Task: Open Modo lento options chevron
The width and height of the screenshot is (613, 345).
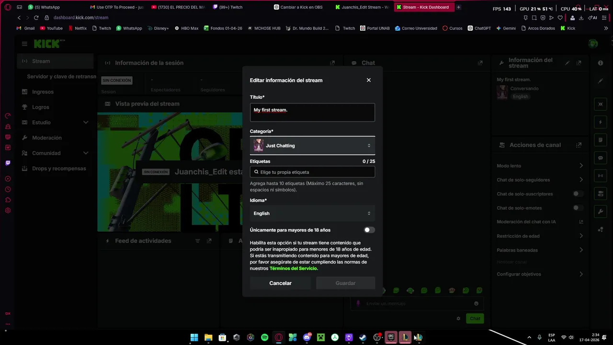Action: click(x=581, y=166)
